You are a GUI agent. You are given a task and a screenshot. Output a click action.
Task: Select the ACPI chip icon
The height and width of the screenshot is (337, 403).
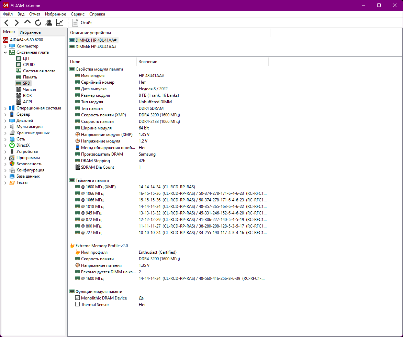point(19,102)
